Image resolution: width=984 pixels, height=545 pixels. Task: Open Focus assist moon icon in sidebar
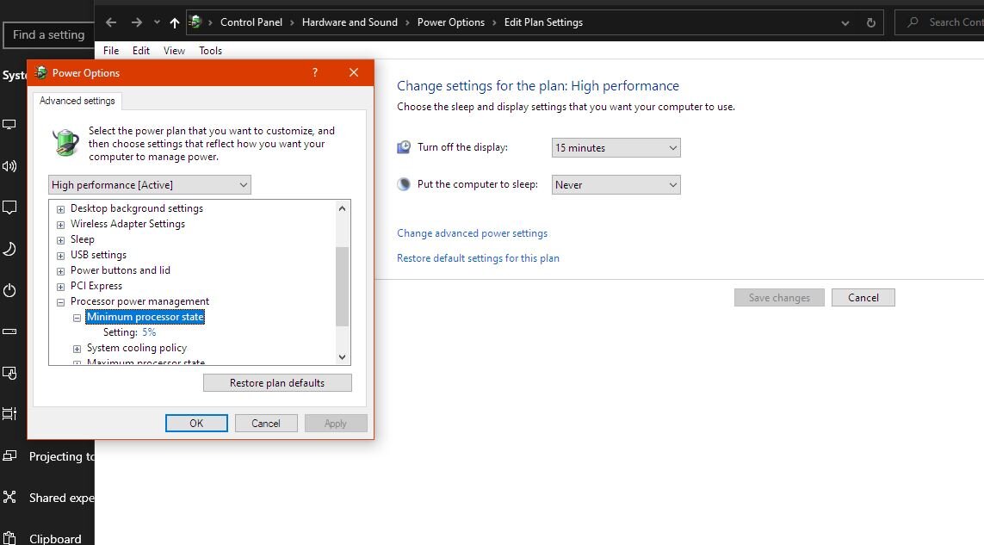[9, 249]
